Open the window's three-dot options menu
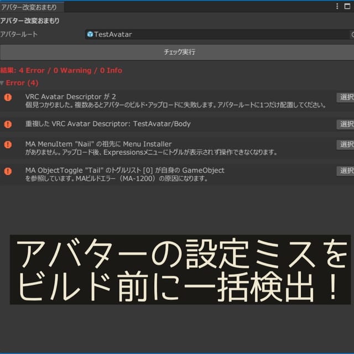The image size is (354, 354). [337, 6]
